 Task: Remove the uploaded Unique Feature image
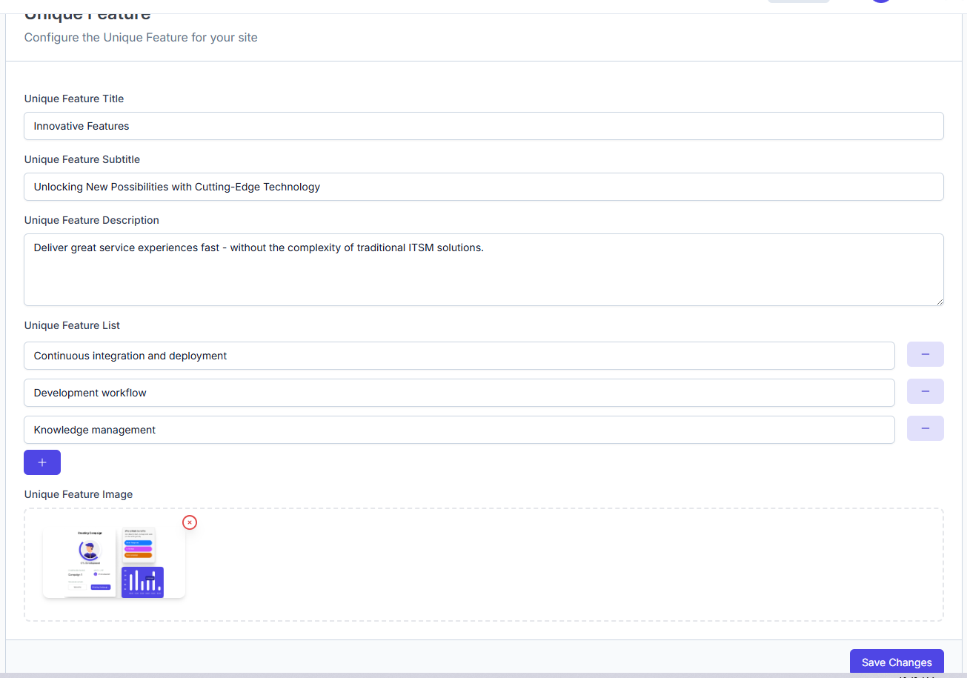[x=190, y=522]
